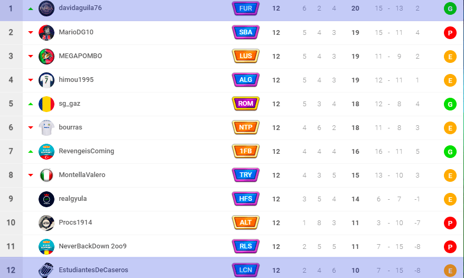The width and height of the screenshot is (464, 278).
Task: Open realgyula's player name link
Action: (73, 199)
